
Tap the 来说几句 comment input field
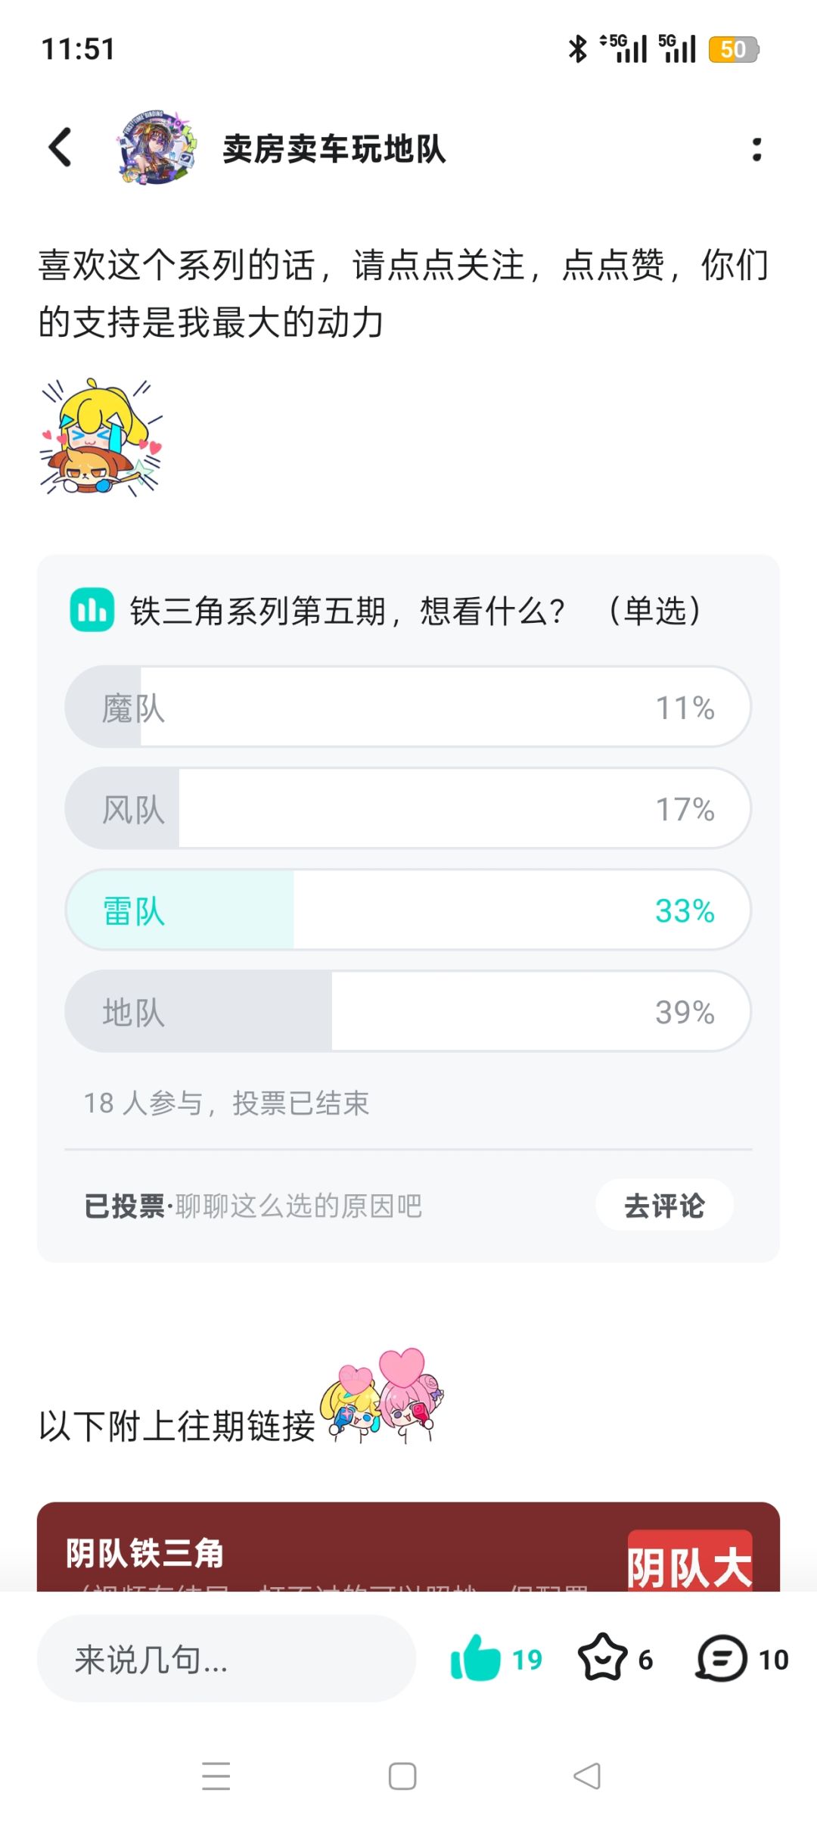point(226,1659)
